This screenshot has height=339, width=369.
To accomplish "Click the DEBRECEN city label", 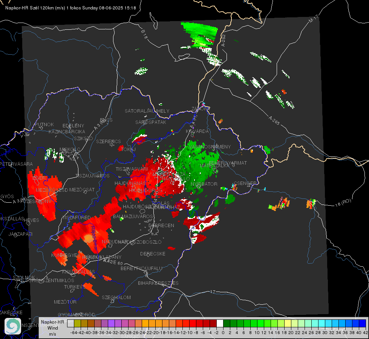I will [x=161, y=225].
